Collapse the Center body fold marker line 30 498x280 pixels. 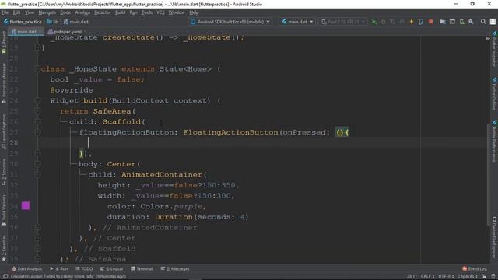(37, 164)
